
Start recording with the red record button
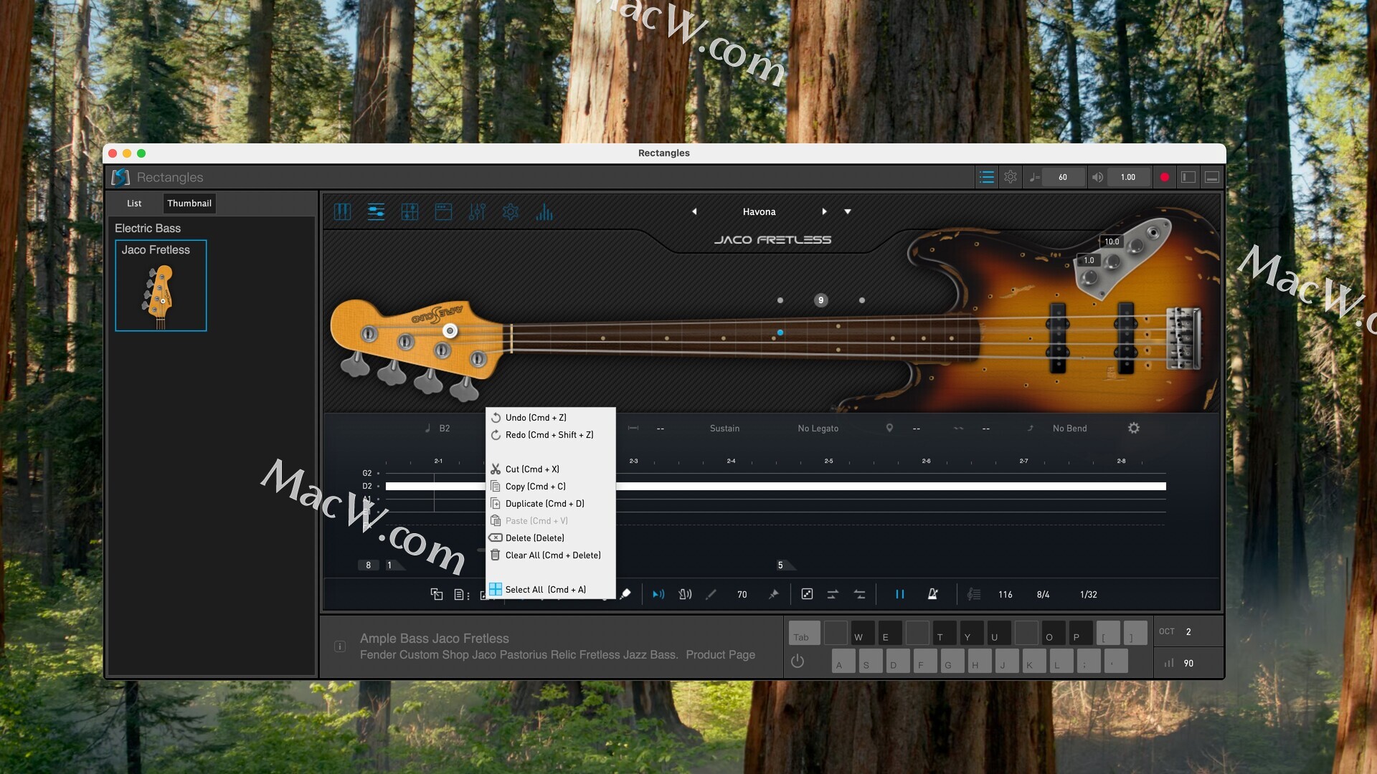point(1165,177)
